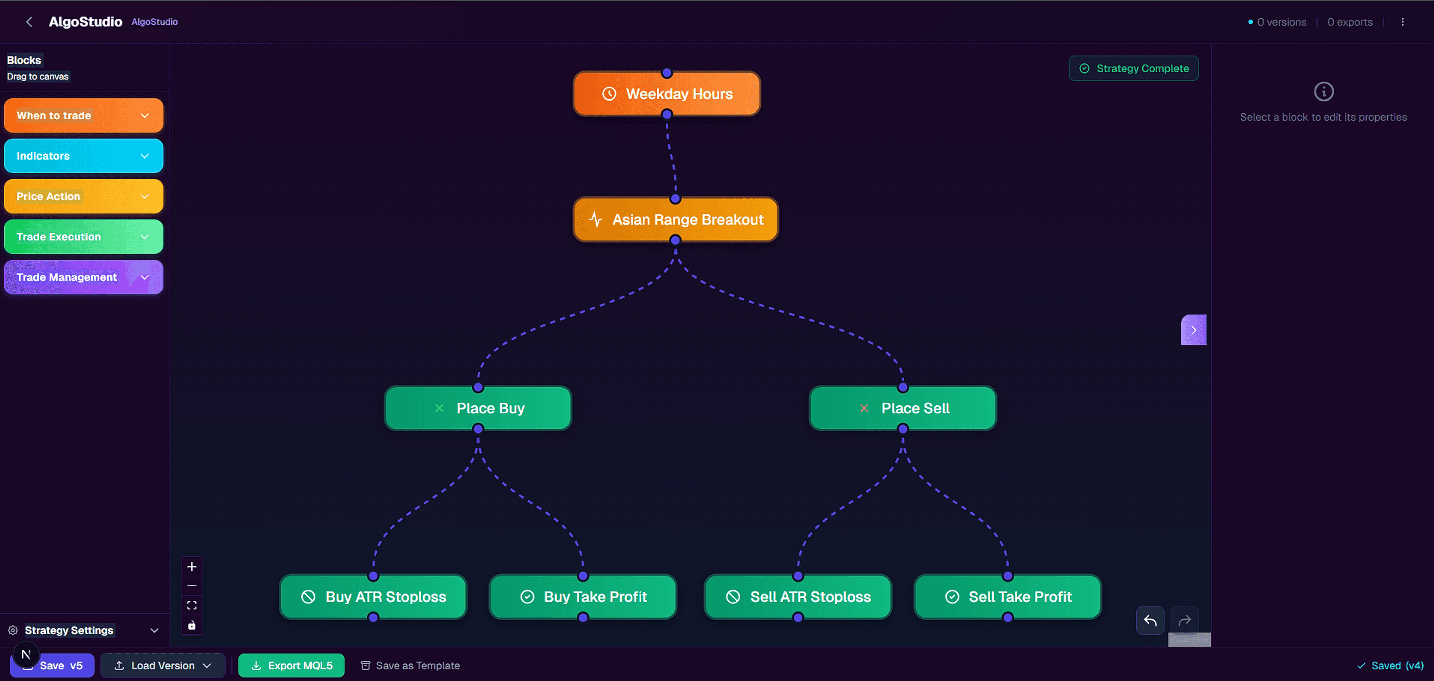Select the Asian Range Breakout node
1434x681 pixels.
coord(675,220)
